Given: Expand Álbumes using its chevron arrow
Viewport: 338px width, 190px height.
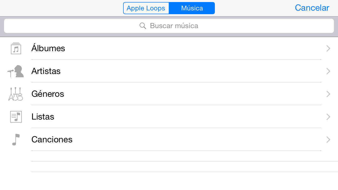Looking at the screenshot, I should pos(328,48).
